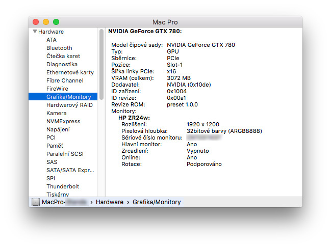Click the MacPro path bar segment
Viewport: 331px width, 248px height.
(64, 202)
